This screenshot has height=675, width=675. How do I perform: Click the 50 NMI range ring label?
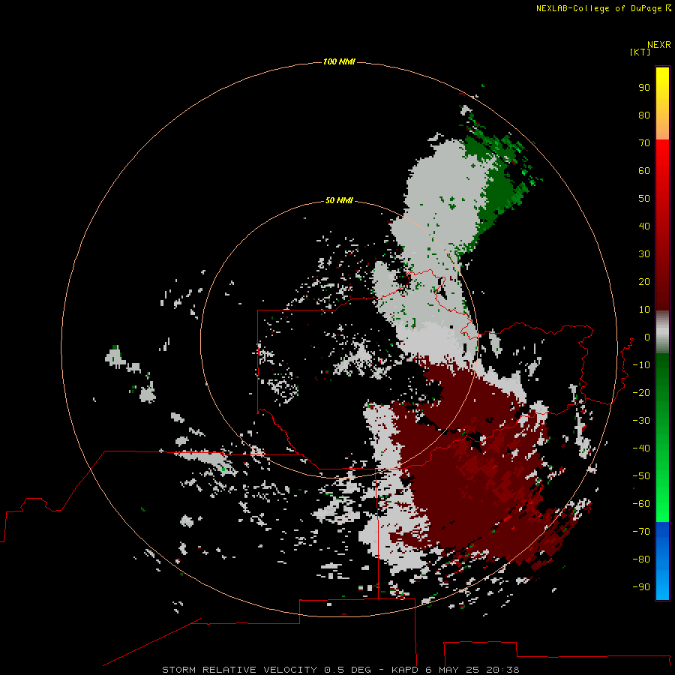click(339, 200)
